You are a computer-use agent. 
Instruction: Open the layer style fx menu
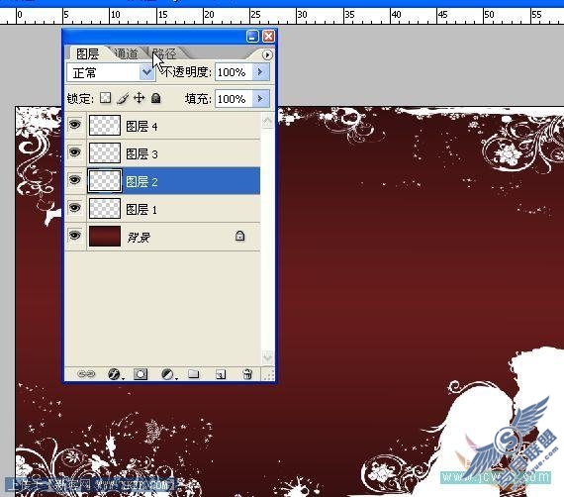pos(115,374)
